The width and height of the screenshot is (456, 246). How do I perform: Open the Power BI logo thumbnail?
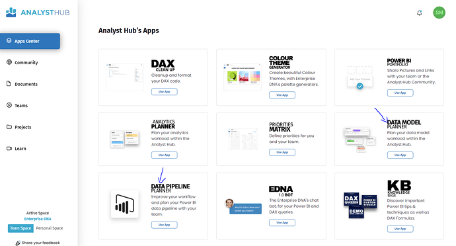coord(125,204)
